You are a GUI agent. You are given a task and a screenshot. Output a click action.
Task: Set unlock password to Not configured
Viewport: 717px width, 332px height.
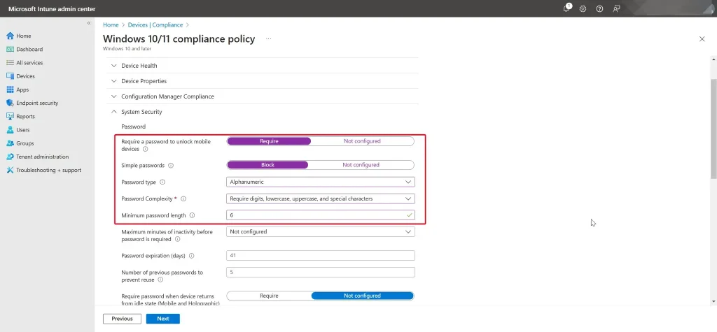[x=362, y=141]
